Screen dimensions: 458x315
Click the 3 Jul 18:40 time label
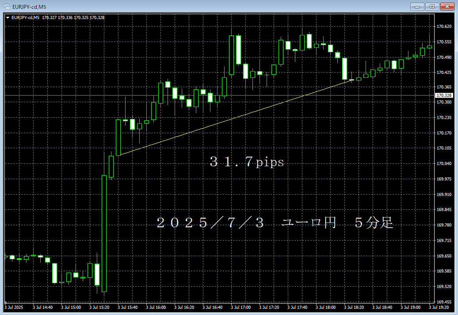pos(382,307)
